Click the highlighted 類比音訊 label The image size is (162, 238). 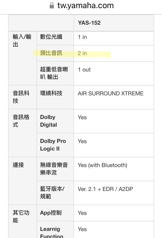[x=51, y=53]
